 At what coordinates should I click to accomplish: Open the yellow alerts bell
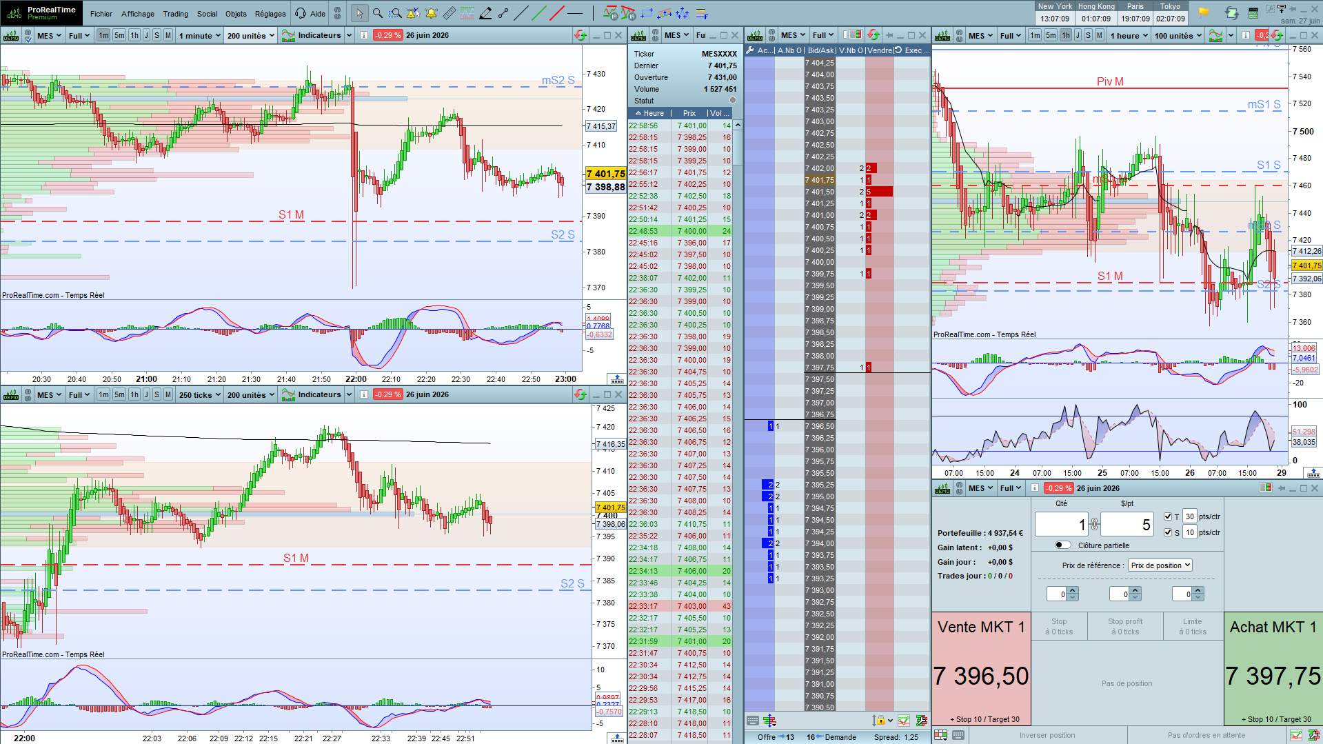pyautogui.click(x=431, y=13)
